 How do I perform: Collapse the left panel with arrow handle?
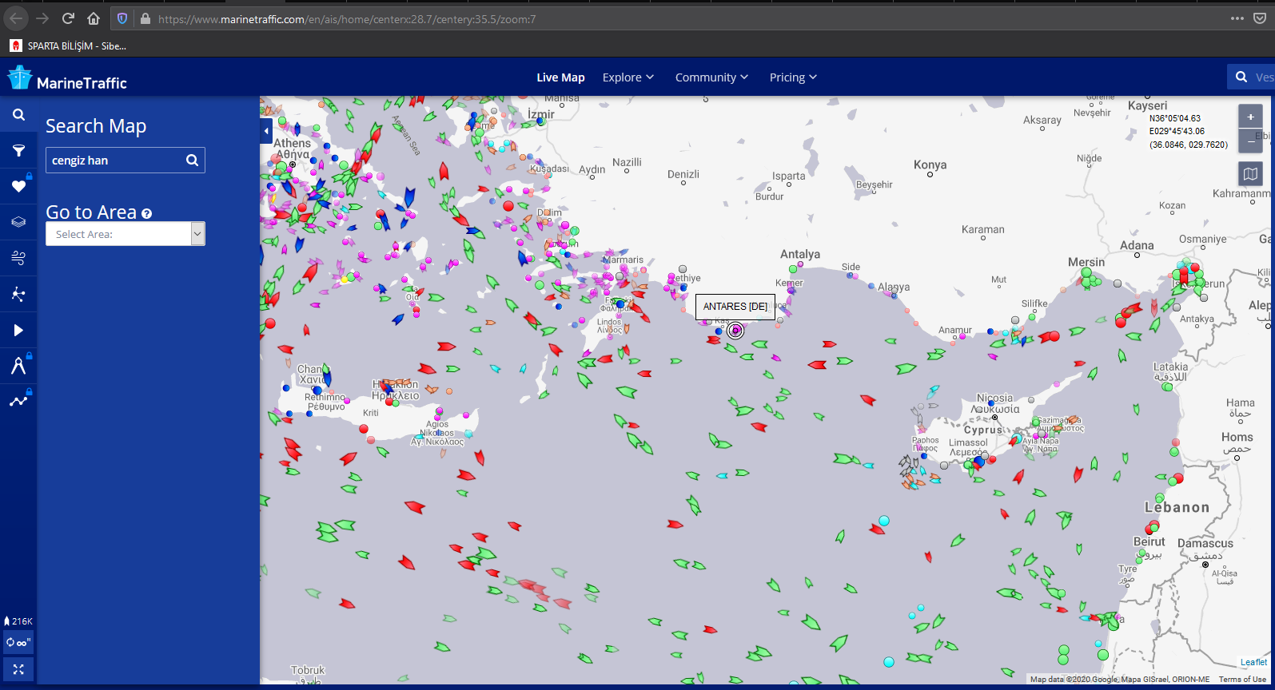[266, 130]
